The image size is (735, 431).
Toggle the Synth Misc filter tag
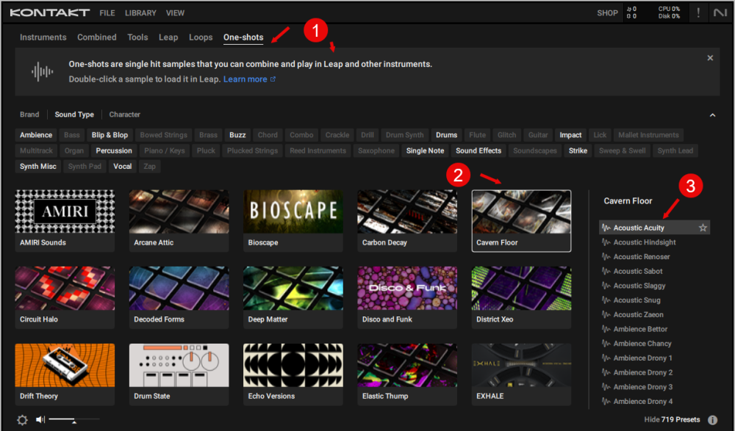click(38, 167)
